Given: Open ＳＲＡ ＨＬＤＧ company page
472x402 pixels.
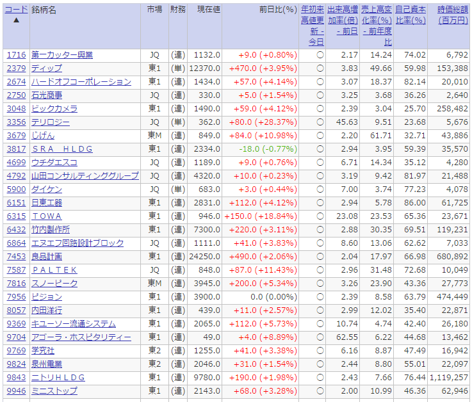Looking at the screenshot, I should coord(62,149).
